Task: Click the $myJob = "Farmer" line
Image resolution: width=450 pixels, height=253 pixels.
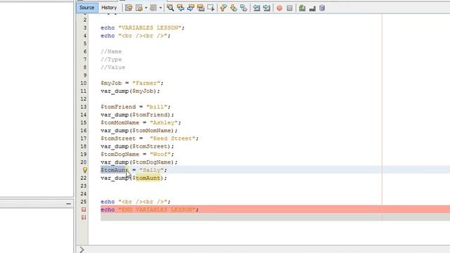Action: point(131,83)
